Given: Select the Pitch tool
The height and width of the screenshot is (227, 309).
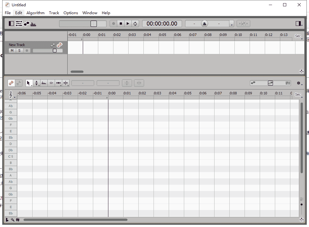Looking at the screenshot, I should [x=37, y=83].
